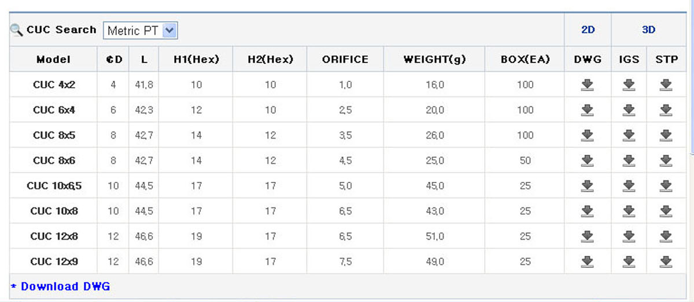Download the IGS file for CUC 6x4
The image size is (694, 302).
click(629, 110)
